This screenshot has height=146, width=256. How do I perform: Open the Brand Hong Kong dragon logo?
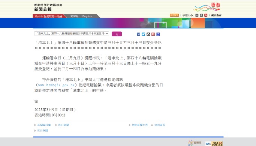(207, 7)
